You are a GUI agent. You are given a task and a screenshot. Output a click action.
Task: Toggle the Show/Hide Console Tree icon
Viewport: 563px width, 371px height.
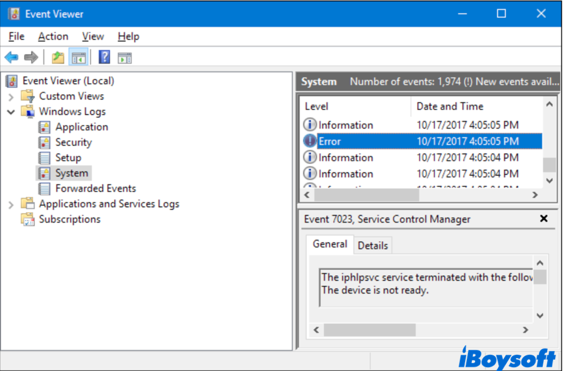pyautogui.click(x=78, y=57)
